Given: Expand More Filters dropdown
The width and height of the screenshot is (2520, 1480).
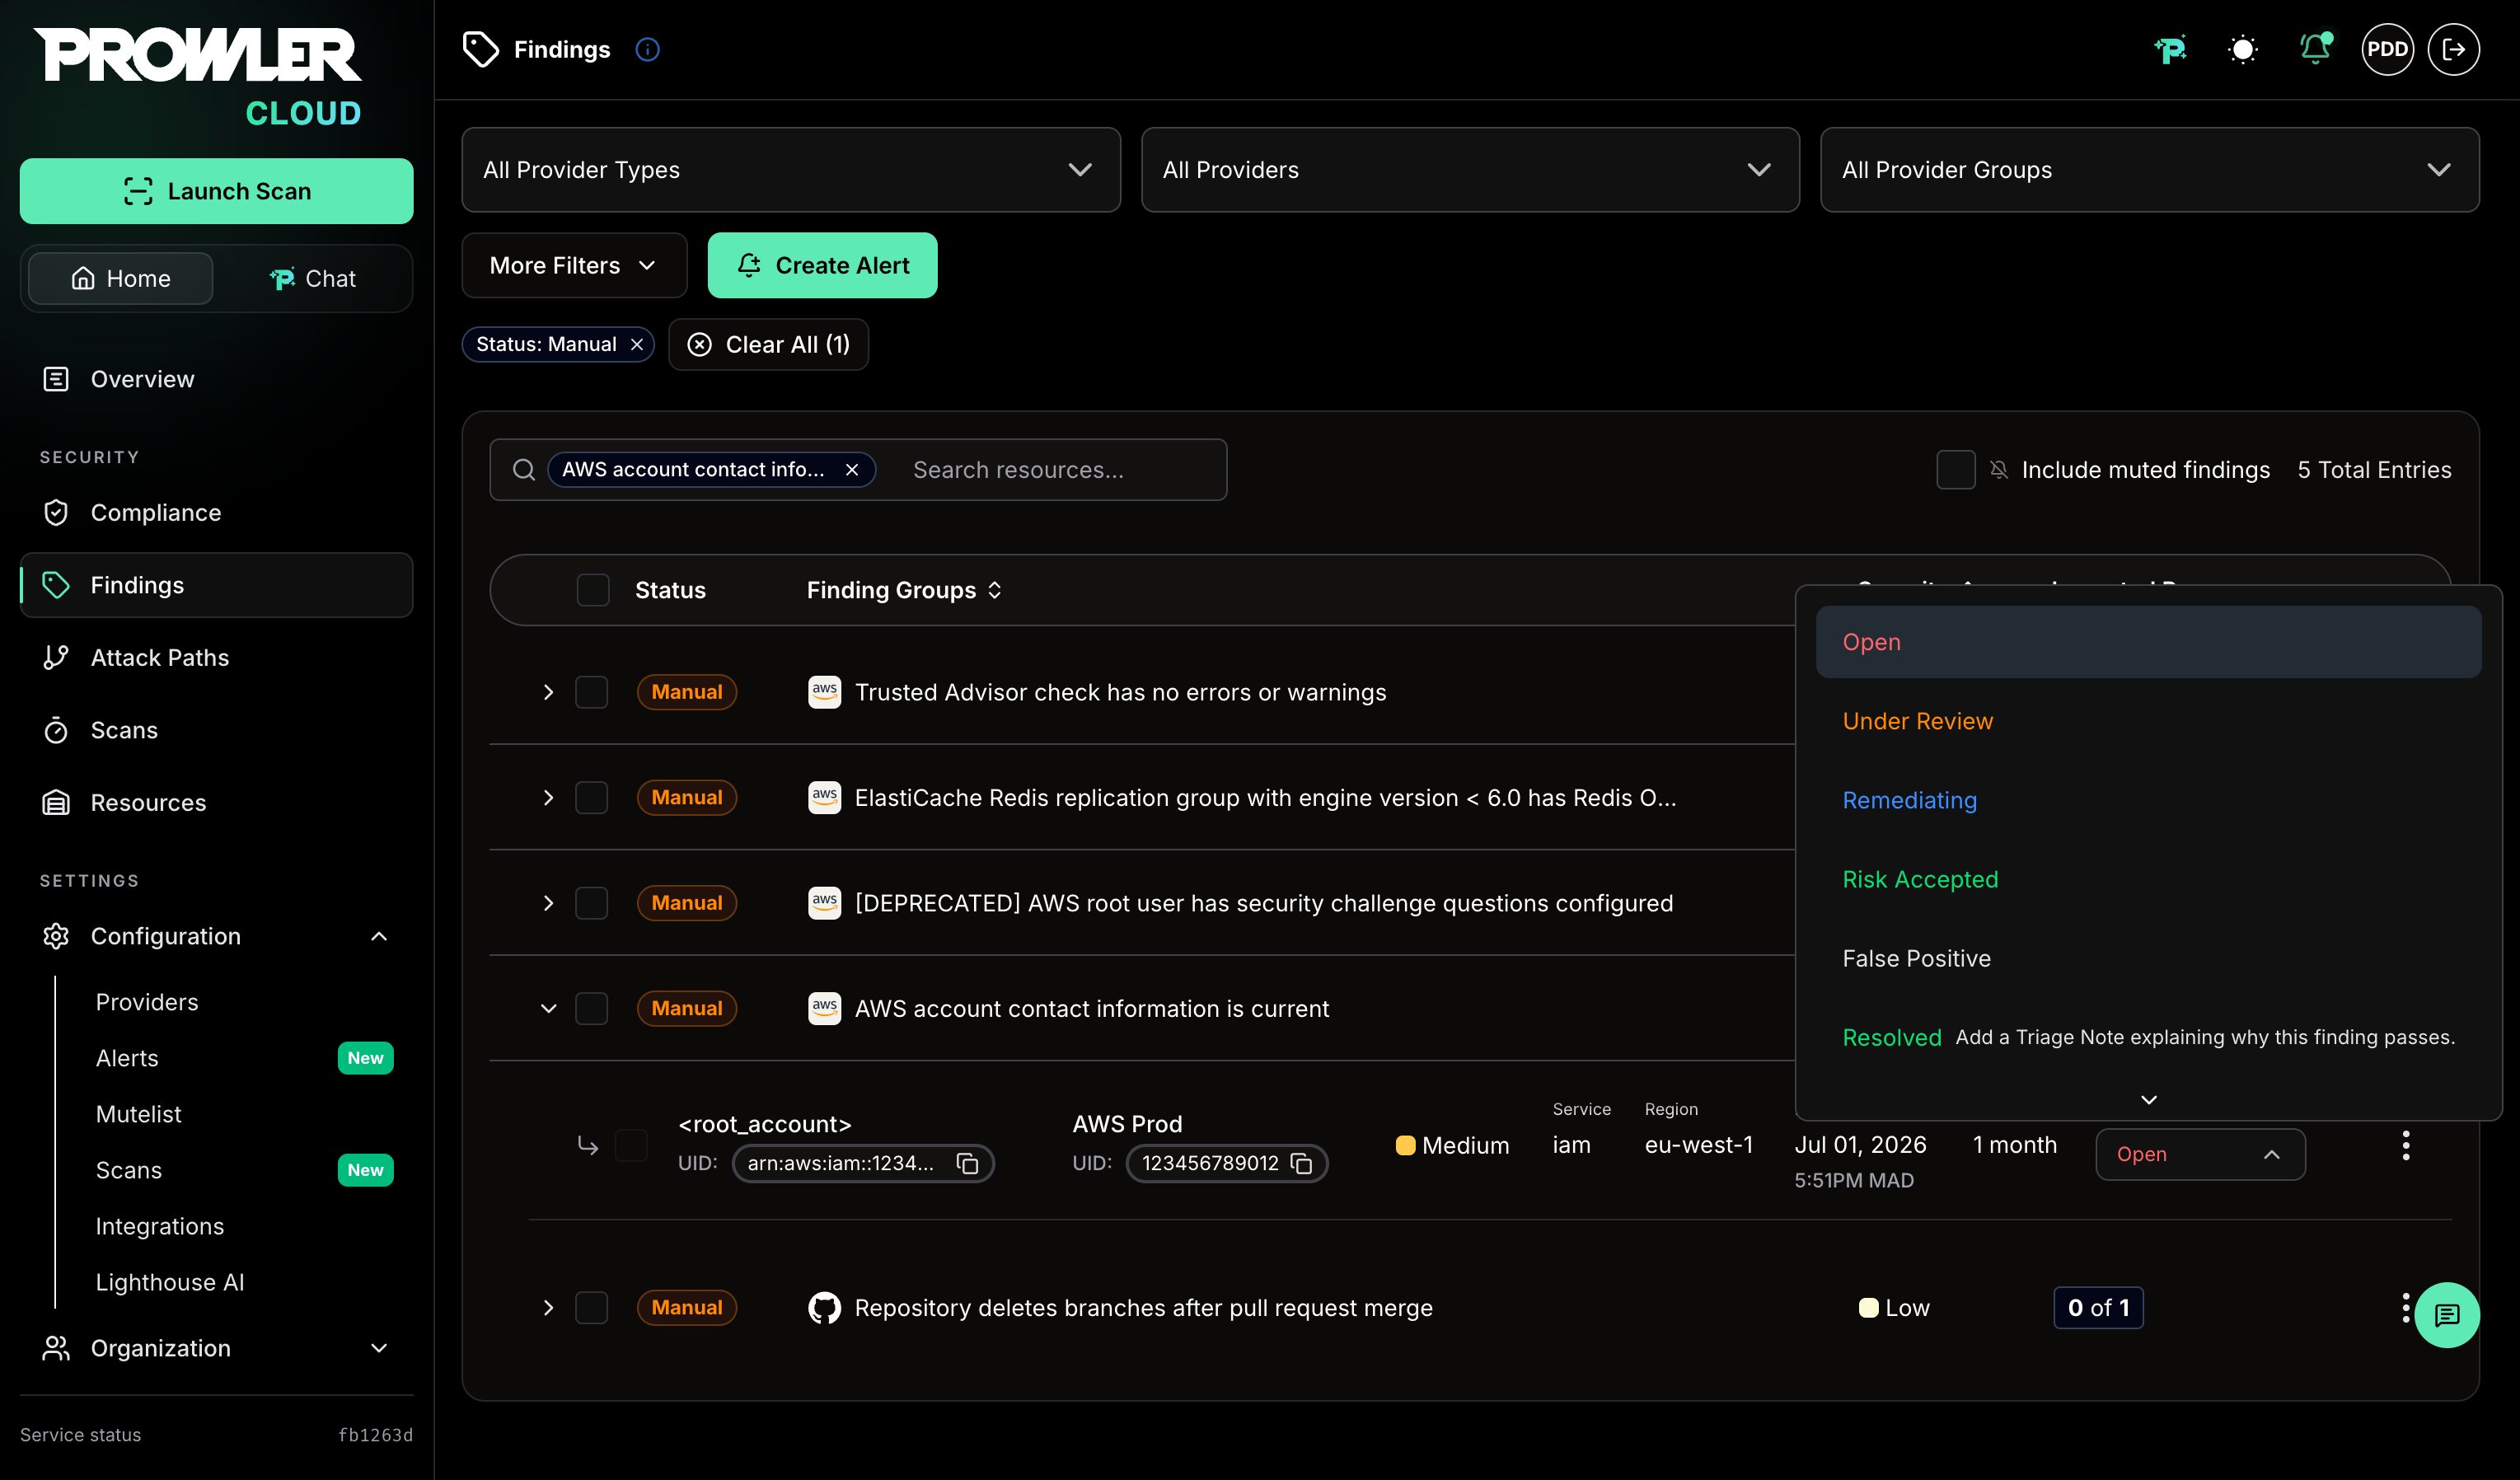Looking at the screenshot, I should click(x=574, y=265).
